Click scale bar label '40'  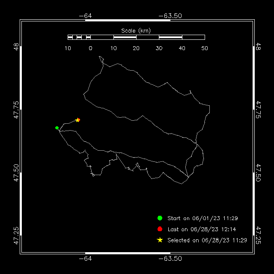[x=182, y=48]
